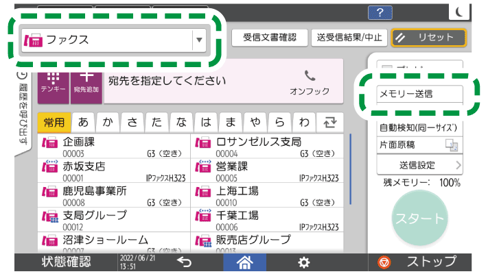Image resolution: width=488 pixels, height=274 pixels.
Task: Activate energy saver moon icon
Action: pos(458,12)
